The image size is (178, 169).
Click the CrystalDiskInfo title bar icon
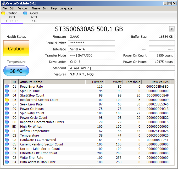pos(3,3)
